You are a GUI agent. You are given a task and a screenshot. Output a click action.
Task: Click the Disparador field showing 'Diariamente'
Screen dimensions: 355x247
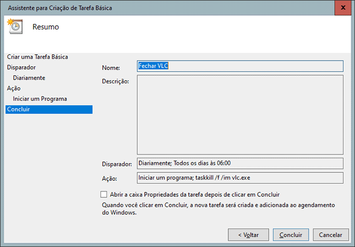point(240,163)
